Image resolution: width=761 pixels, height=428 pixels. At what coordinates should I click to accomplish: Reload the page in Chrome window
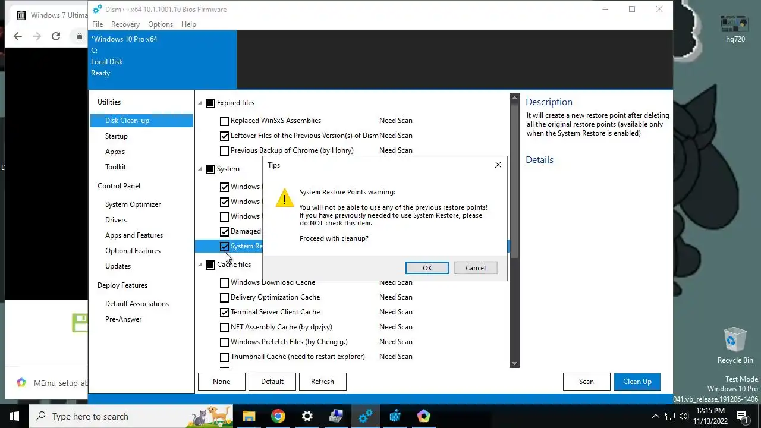click(56, 36)
